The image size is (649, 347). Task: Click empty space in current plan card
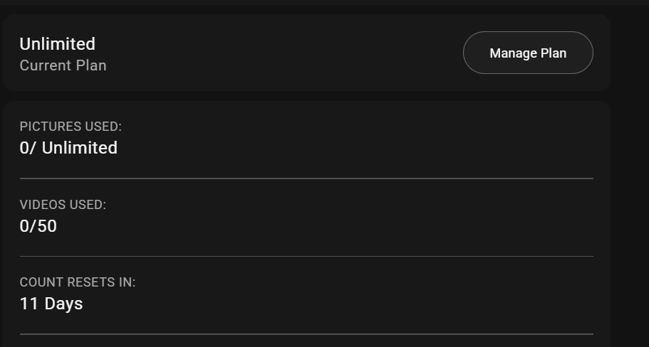[285, 53]
